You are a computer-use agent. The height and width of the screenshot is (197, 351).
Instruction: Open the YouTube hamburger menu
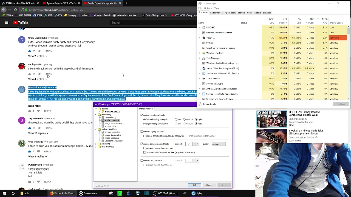pyautogui.click(x=6, y=23)
